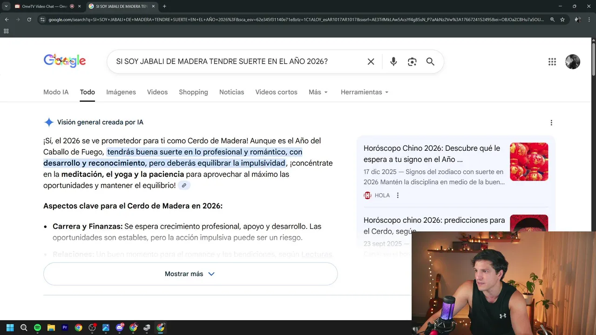Click the Carrera y Finanzas bullet text
Screen dimensions: 596x335
click(187, 232)
